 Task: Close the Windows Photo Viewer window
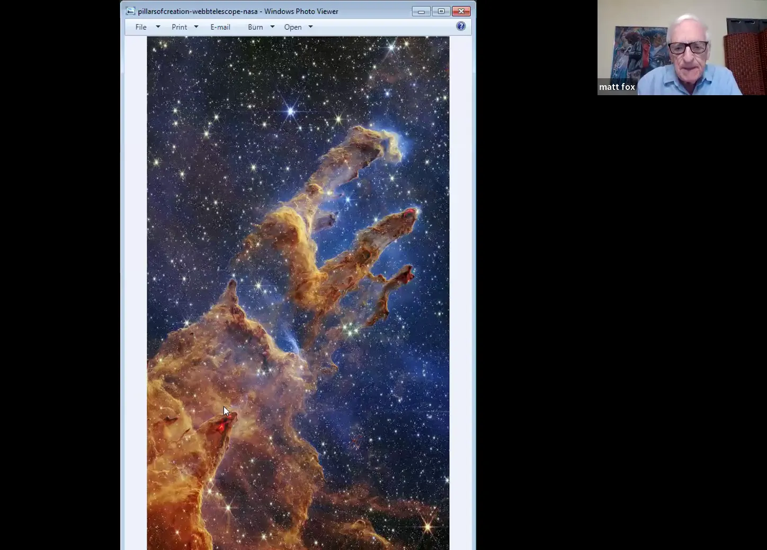coord(461,11)
